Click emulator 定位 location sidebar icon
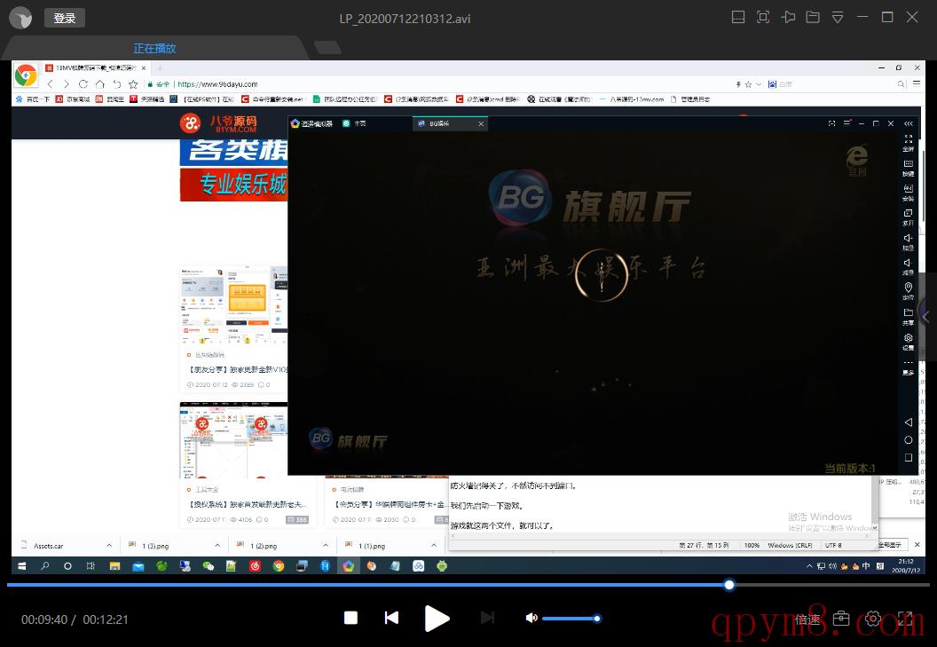Viewport: 937px width, 647px height. (909, 291)
